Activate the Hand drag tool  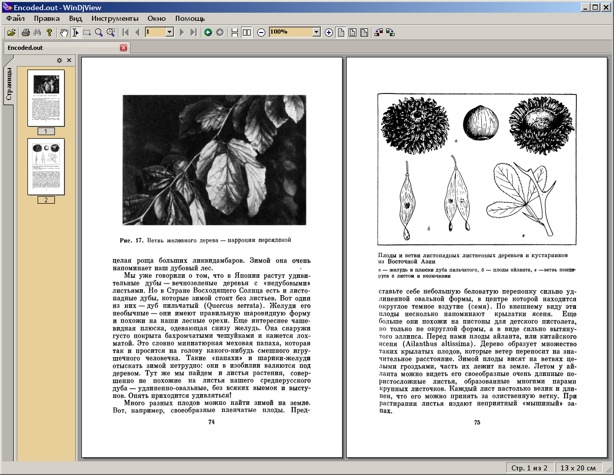click(x=64, y=33)
